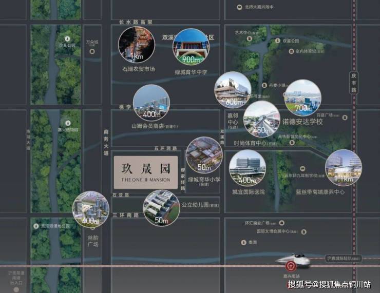Open the 400m 山姆会员商店 photo bubble
The width and height of the screenshot is (380, 293).
pos(151,103)
